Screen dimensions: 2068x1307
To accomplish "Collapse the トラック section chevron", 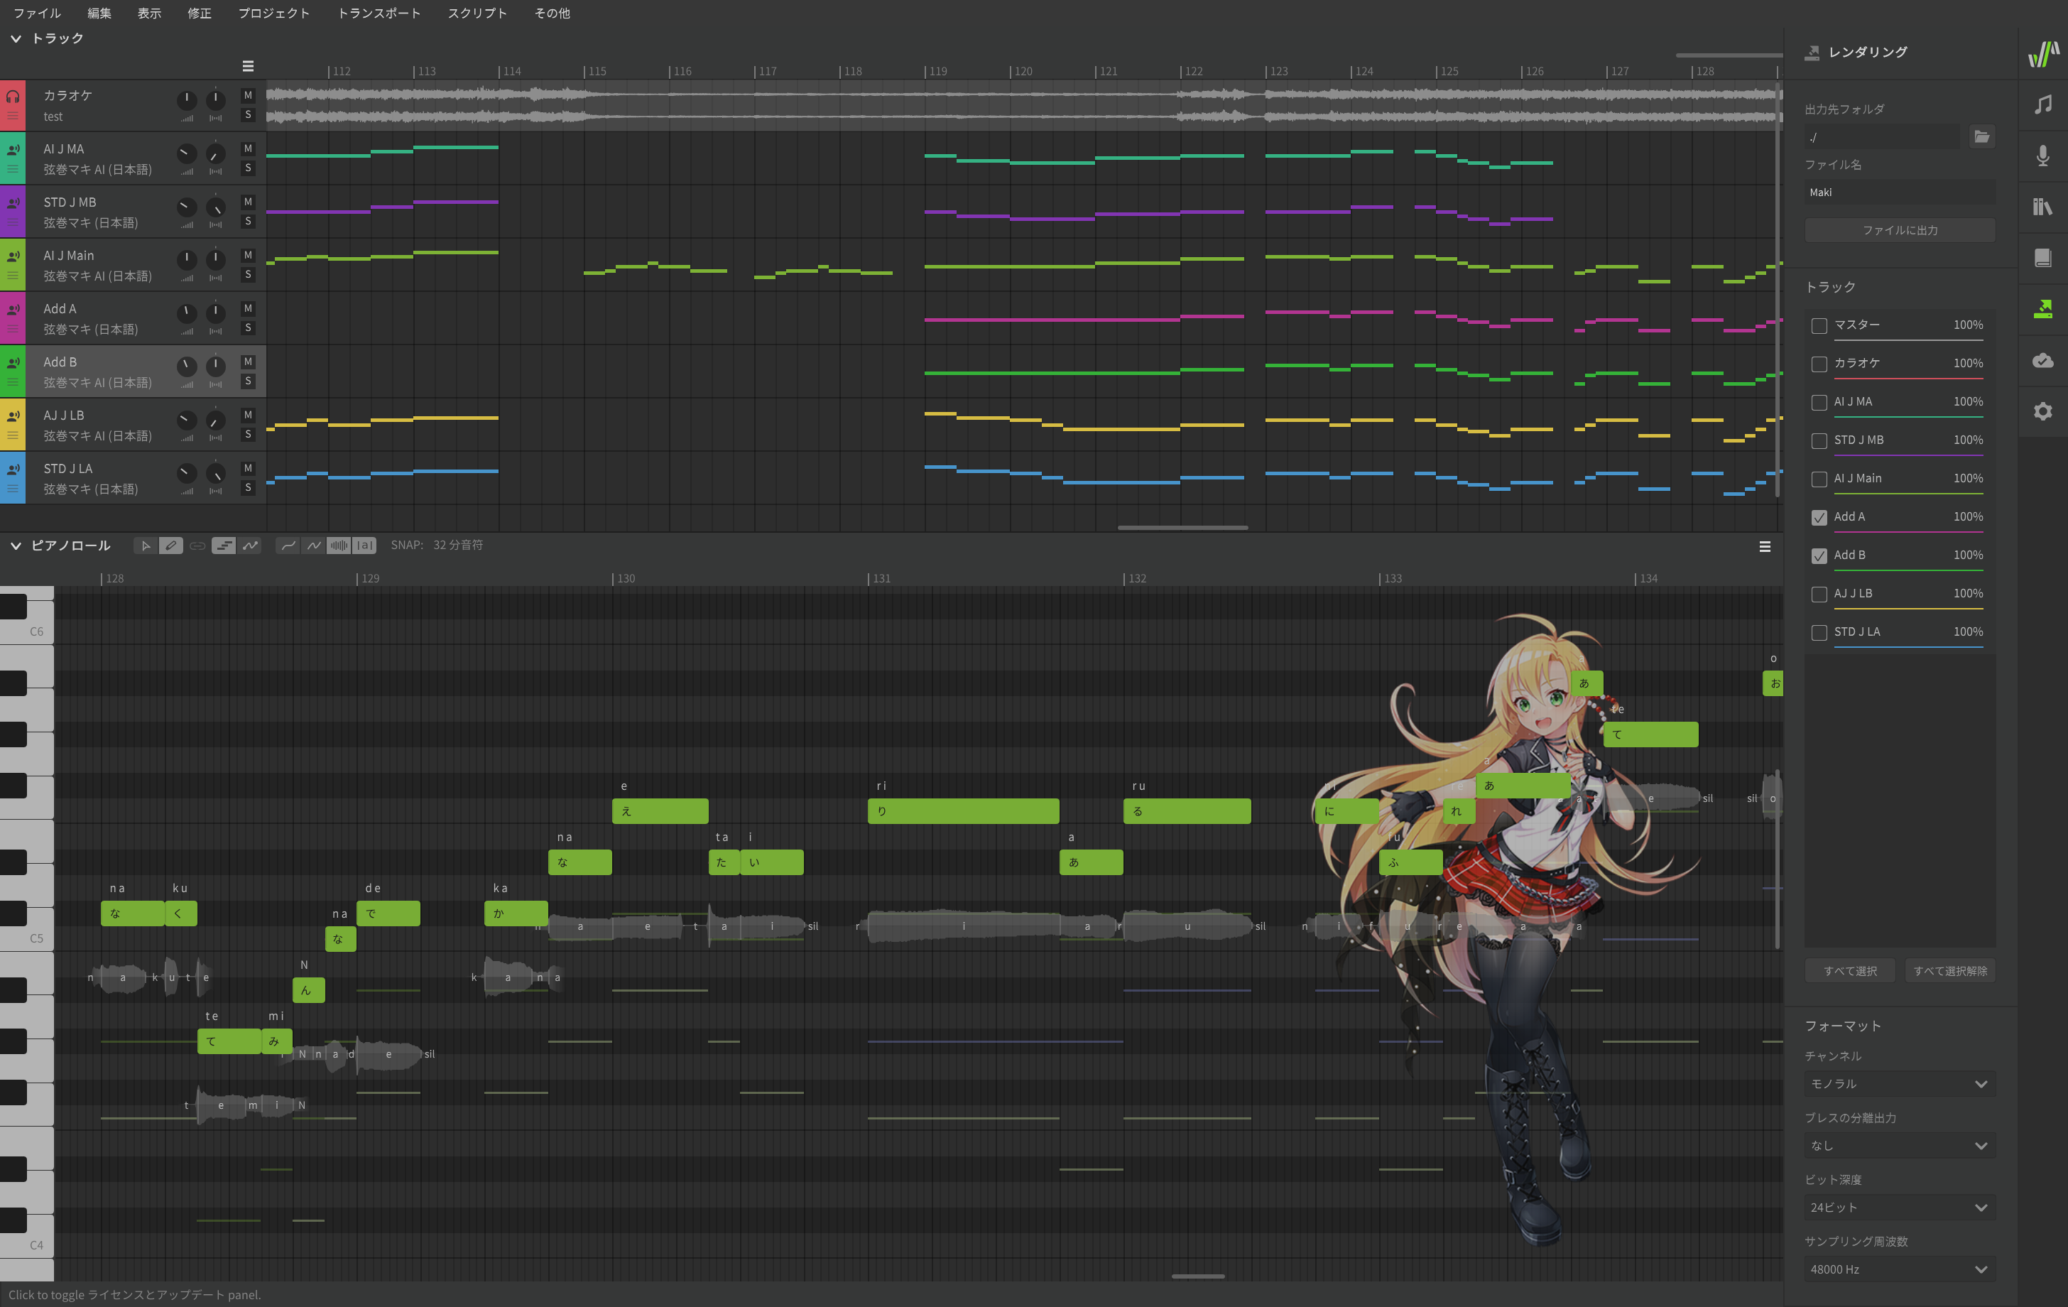I will click(16, 38).
